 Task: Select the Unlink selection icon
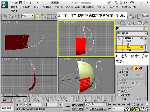point(11,16)
